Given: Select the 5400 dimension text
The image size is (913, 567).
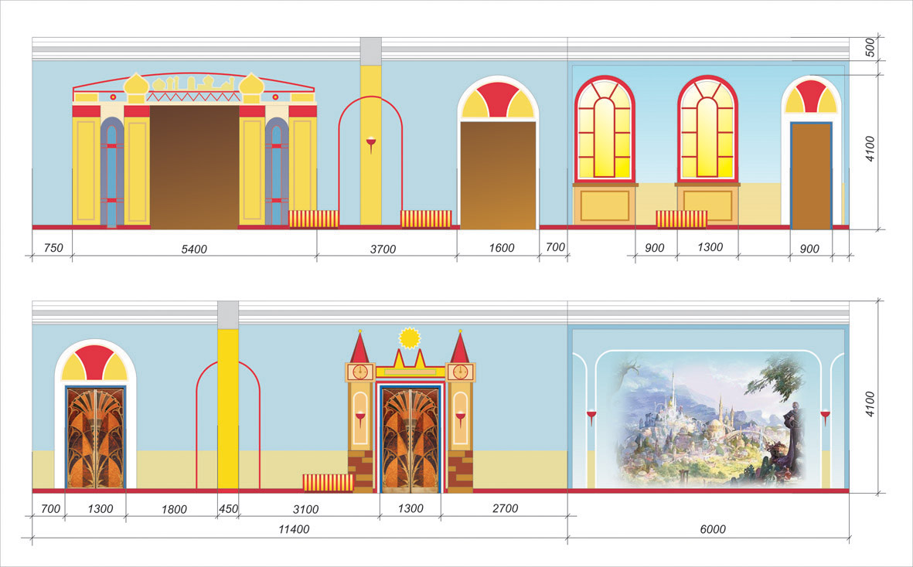Looking at the screenshot, I should click(x=194, y=249).
